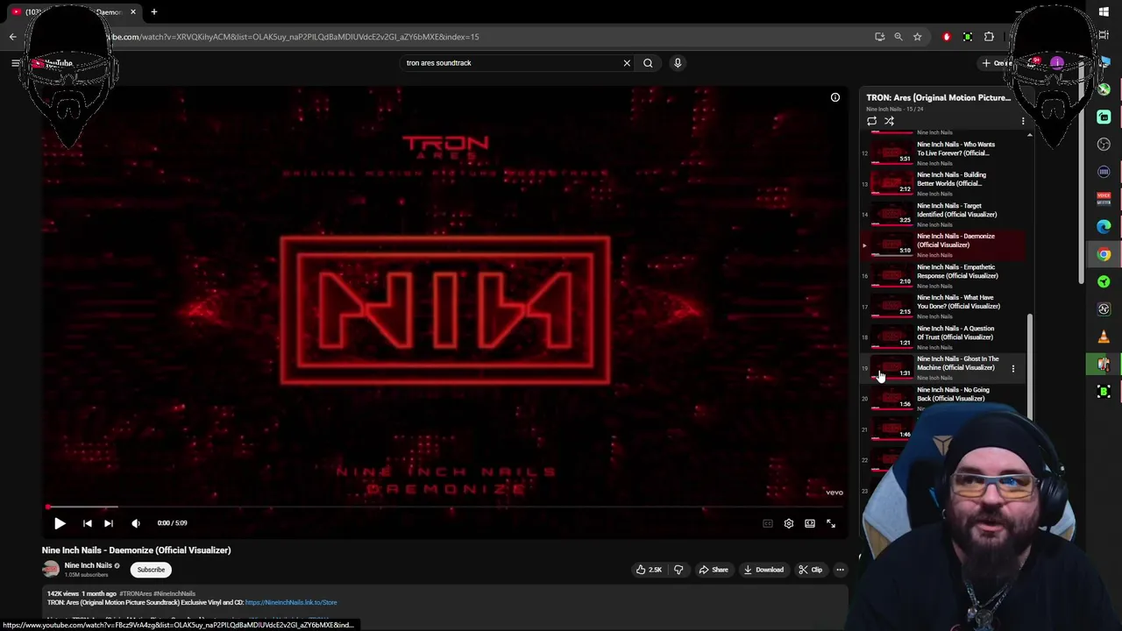
Task: Run search with the magnifier button
Action: tap(648, 63)
